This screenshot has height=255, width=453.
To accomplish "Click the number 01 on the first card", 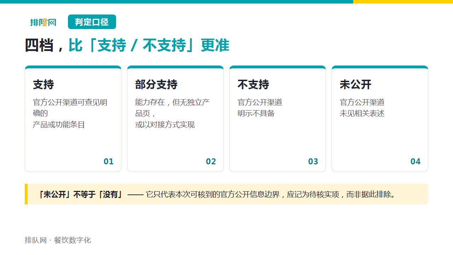I will coord(109,161).
